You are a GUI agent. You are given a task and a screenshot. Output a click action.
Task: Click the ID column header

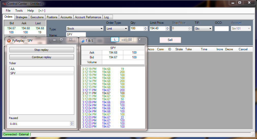(170, 49)
